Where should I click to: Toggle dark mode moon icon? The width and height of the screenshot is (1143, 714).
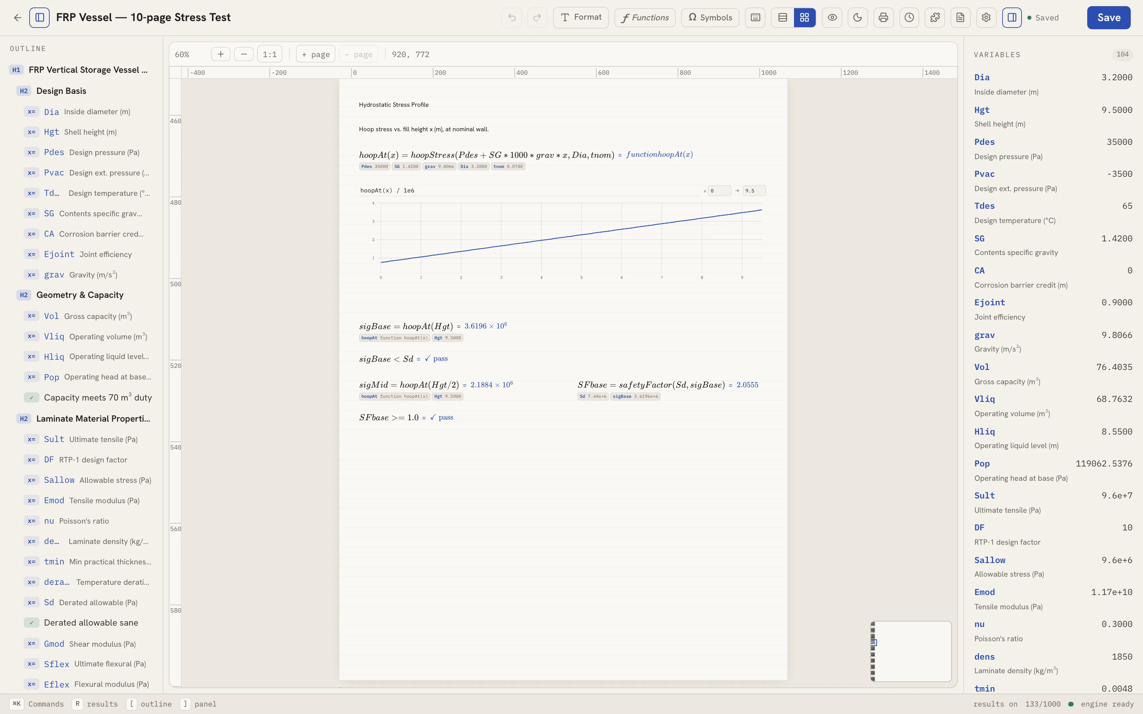pyautogui.click(x=858, y=17)
